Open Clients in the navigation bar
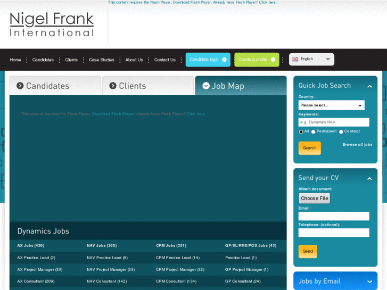 tap(71, 60)
